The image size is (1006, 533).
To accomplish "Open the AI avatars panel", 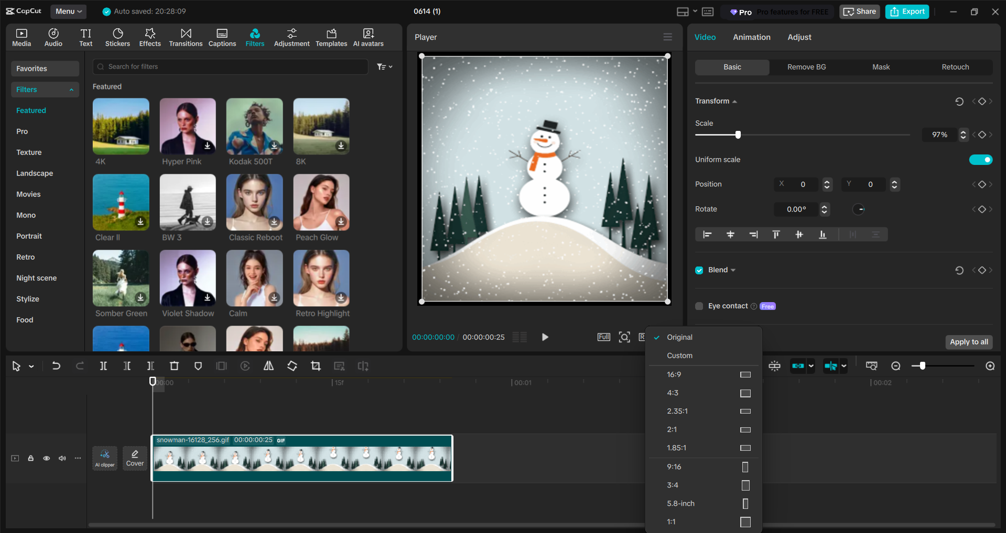I will (x=367, y=37).
